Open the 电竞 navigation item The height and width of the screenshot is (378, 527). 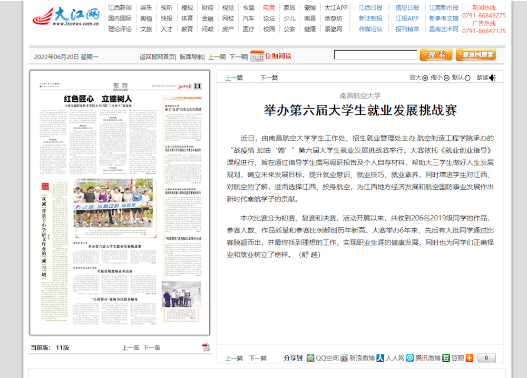tap(269, 8)
